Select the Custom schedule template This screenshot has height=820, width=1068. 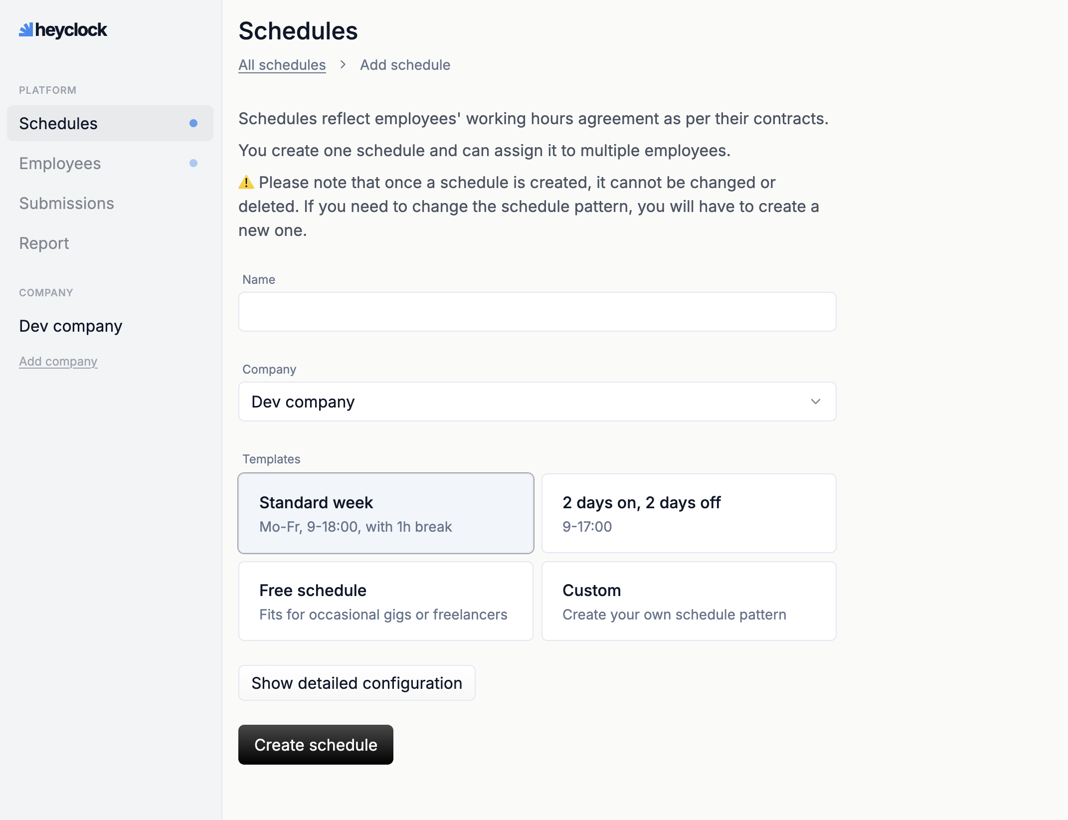(x=689, y=601)
